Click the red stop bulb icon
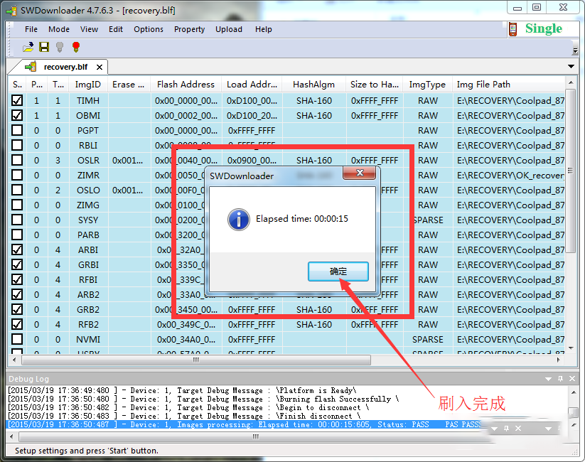 76,47
